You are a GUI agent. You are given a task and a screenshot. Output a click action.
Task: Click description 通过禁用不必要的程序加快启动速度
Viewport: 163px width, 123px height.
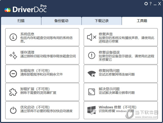pyautogui.click(x=46, y=111)
